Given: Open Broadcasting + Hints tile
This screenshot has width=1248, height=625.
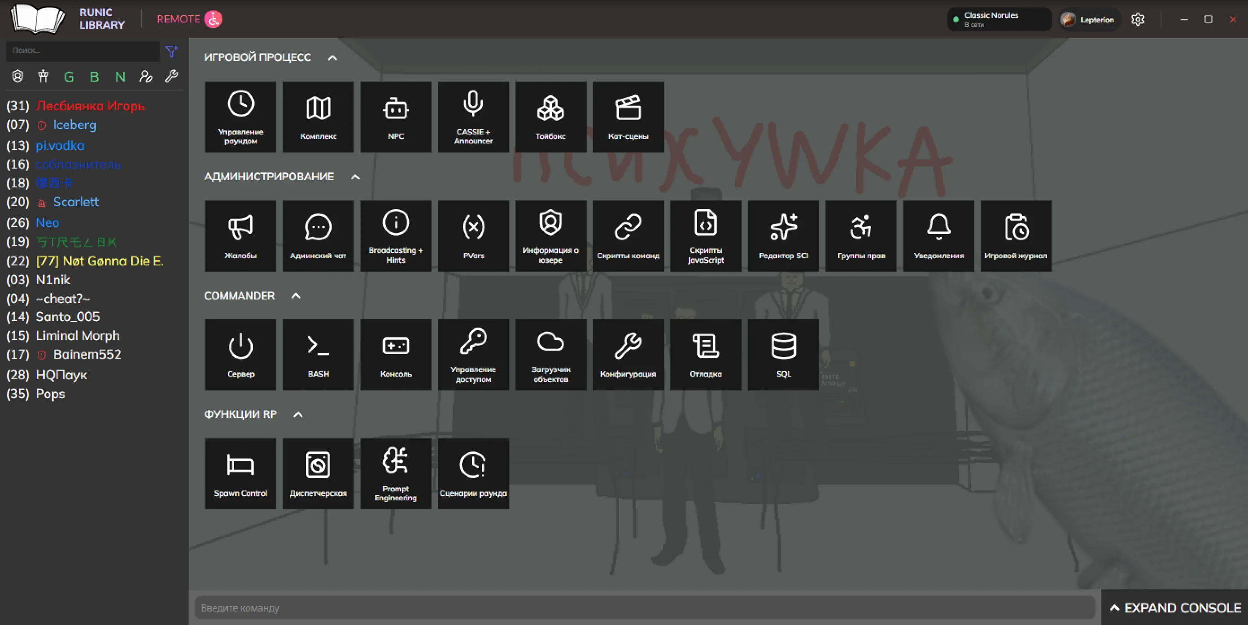Looking at the screenshot, I should click(x=395, y=236).
